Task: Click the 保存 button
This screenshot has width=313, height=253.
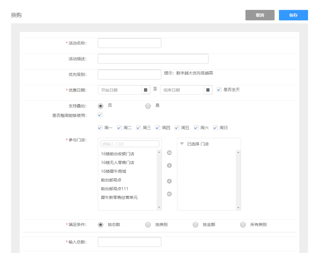Action: (293, 15)
